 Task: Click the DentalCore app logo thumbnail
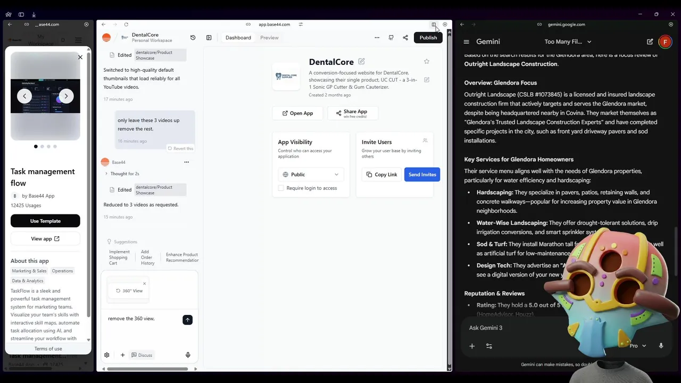tap(286, 77)
